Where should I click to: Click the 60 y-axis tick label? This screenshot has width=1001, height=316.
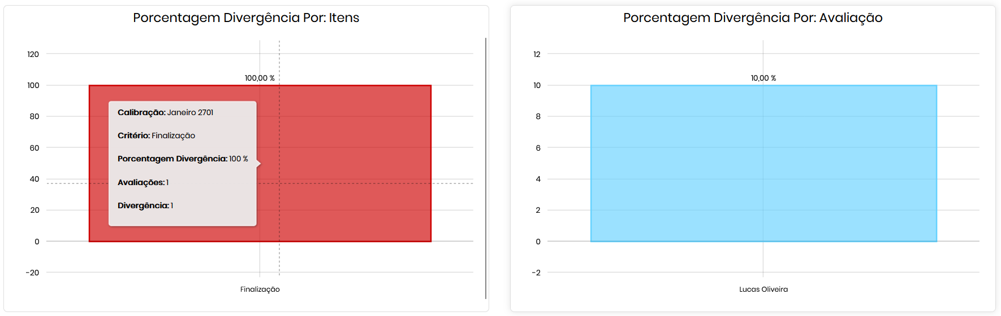(34, 148)
